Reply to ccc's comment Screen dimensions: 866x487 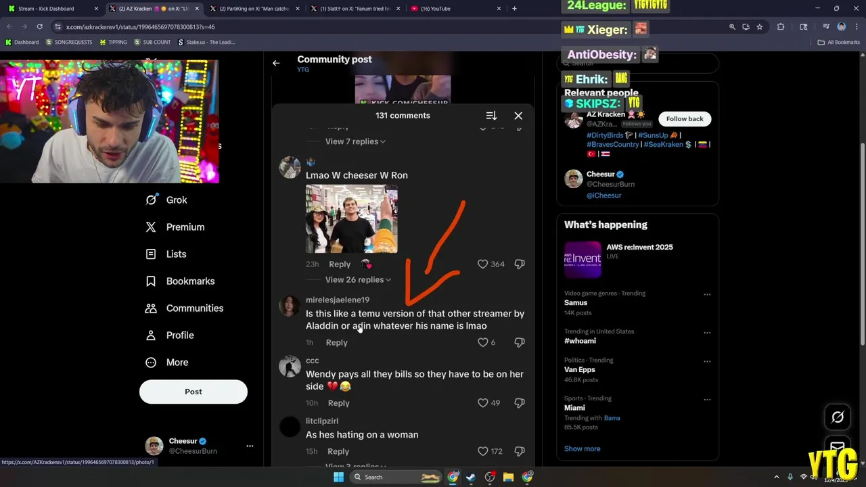point(338,402)
